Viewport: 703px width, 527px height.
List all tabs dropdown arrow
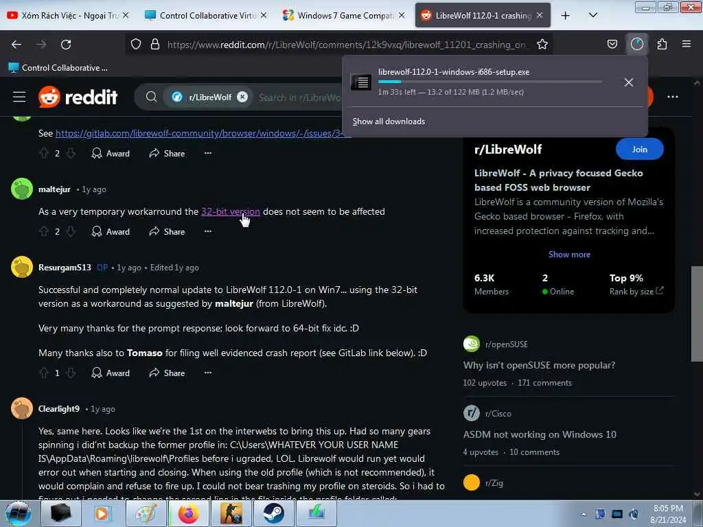pyautogui.click(x=592, y=15)
